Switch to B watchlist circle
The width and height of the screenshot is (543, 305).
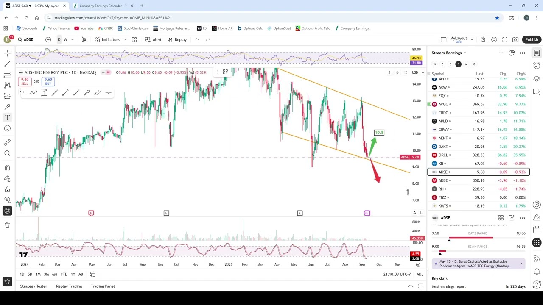474,64
